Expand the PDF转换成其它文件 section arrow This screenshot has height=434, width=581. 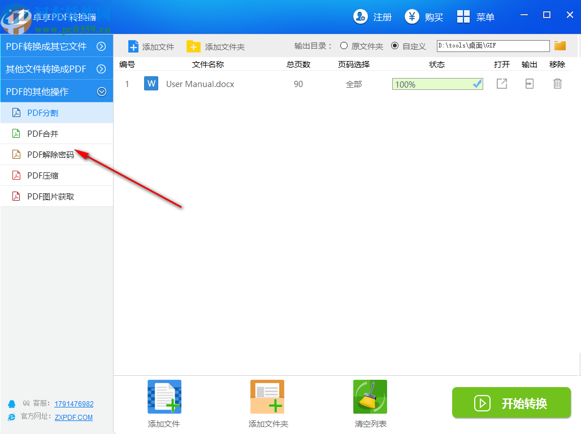101,46
